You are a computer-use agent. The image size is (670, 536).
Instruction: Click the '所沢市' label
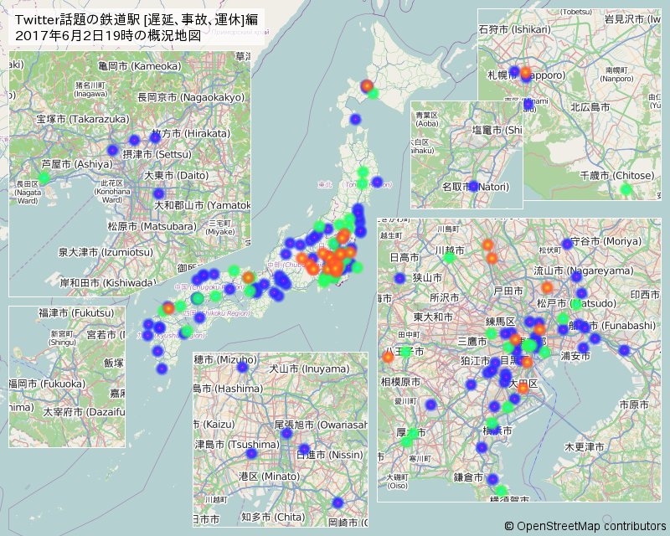(445, 297)
